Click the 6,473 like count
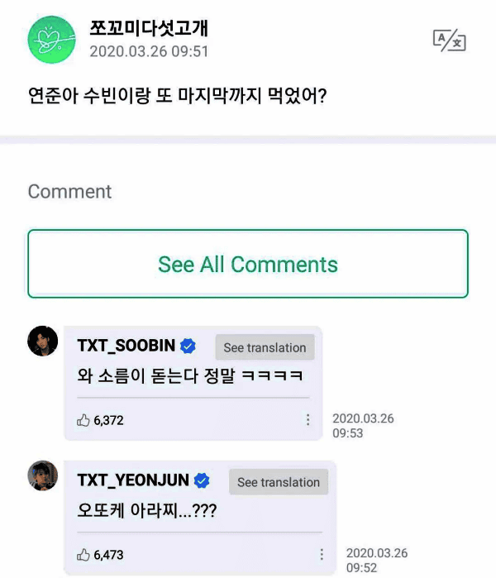Screen dimensions: 496x578 [x=108, y=554]
